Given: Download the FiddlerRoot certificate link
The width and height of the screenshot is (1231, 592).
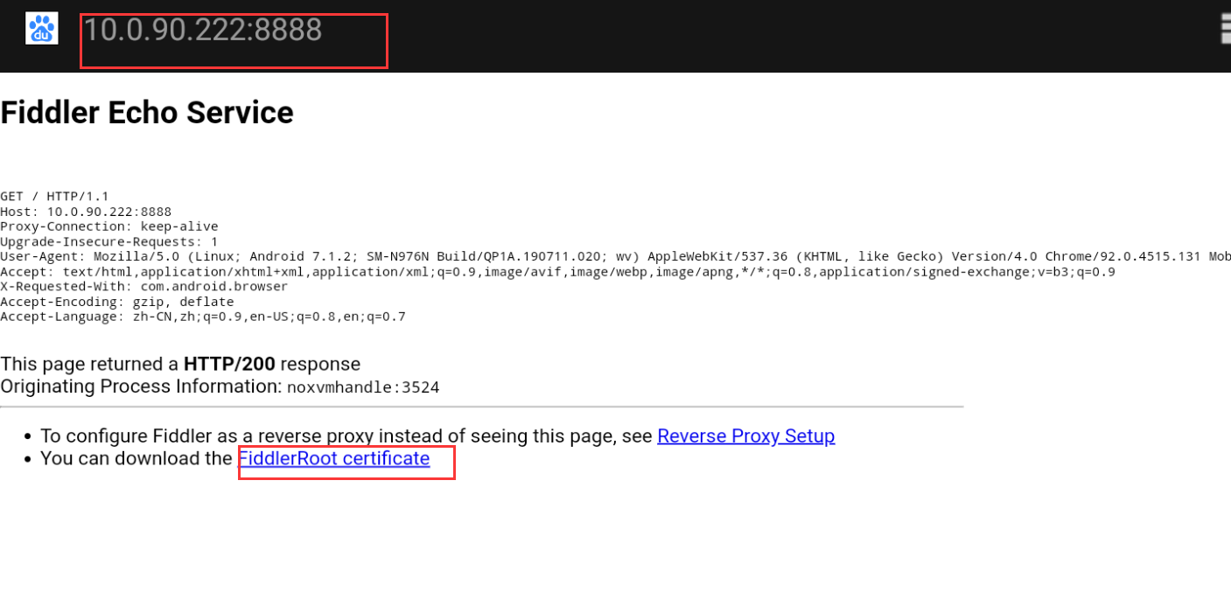Looking at the screenshot, I should click(x=334, y=458).
